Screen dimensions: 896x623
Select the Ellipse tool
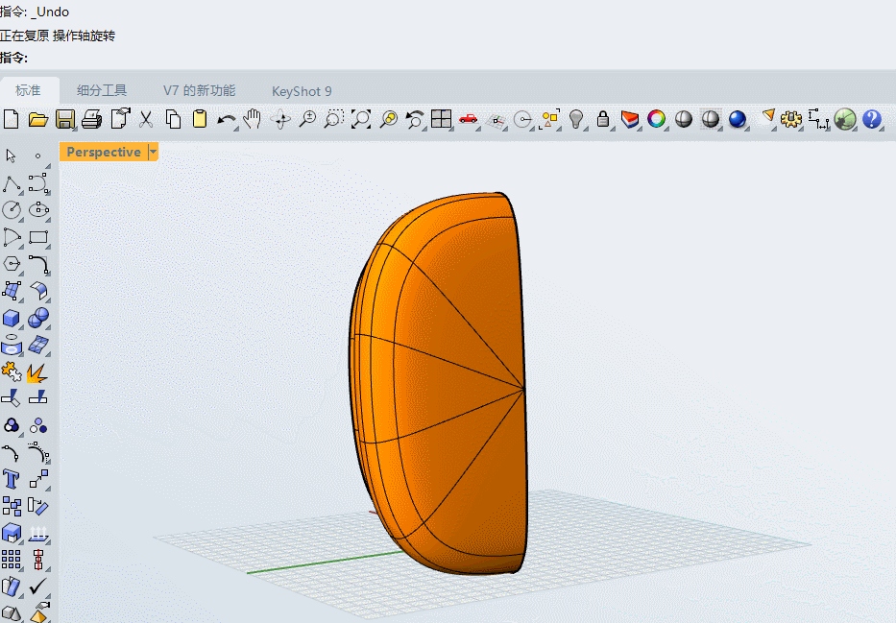(38, 210)
